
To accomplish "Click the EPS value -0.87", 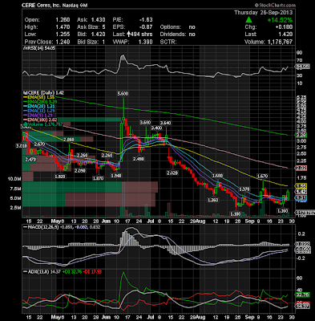I will pyautogui.click(x=146, y=27).
